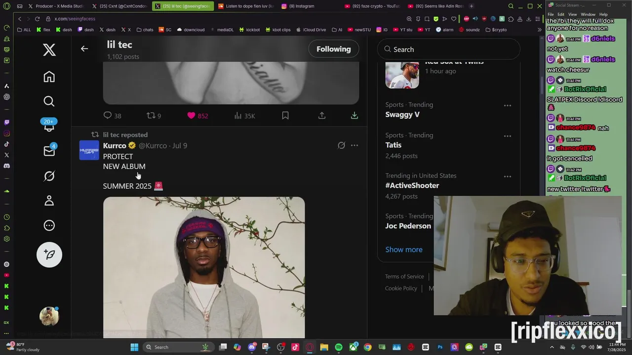Download media via the download-arrow icon
Screen dimensions: 632x355
click(355, 115)
